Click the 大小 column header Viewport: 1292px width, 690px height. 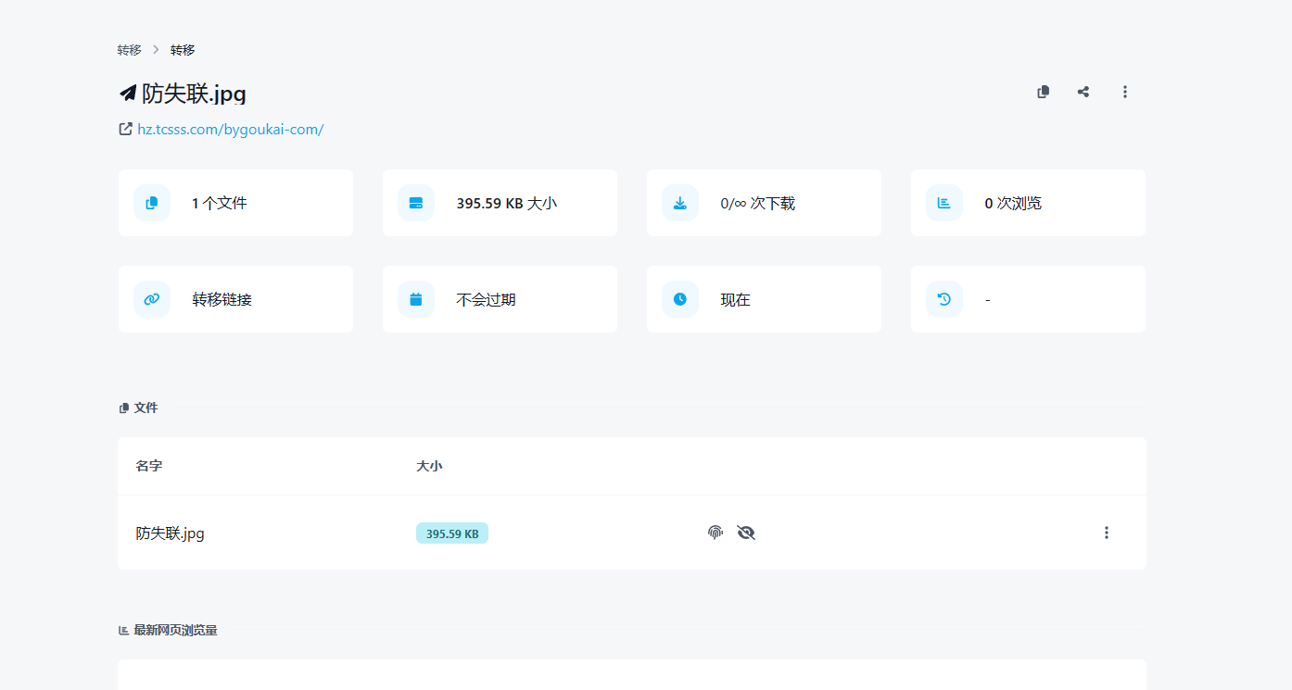(429, 466)
